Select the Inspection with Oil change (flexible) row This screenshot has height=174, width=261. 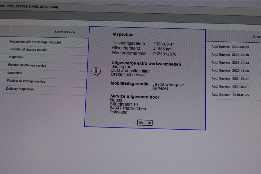point(35,42)
